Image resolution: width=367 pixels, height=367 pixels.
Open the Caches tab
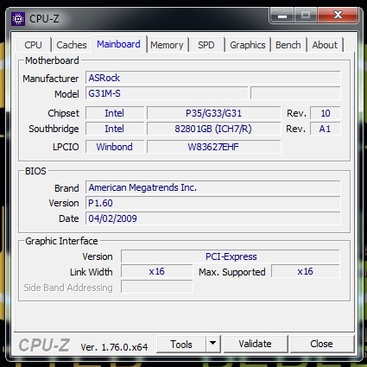point(72,45)
